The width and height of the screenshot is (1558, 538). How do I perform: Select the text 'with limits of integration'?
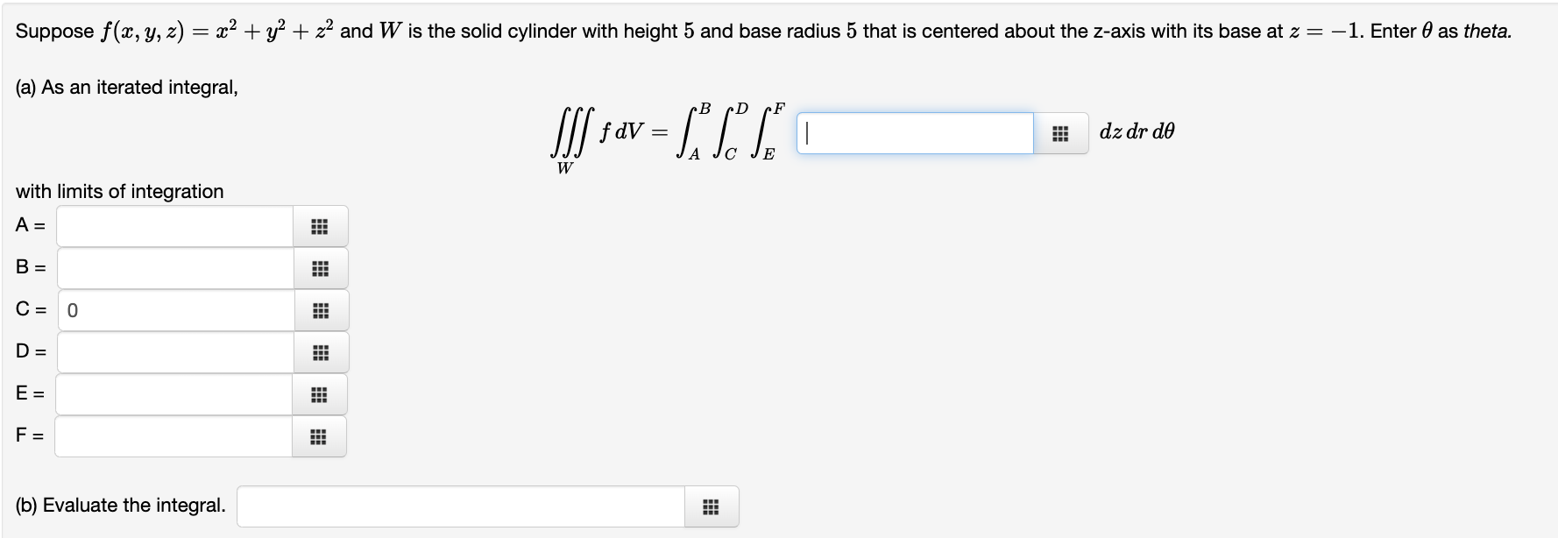coord(117,191)
